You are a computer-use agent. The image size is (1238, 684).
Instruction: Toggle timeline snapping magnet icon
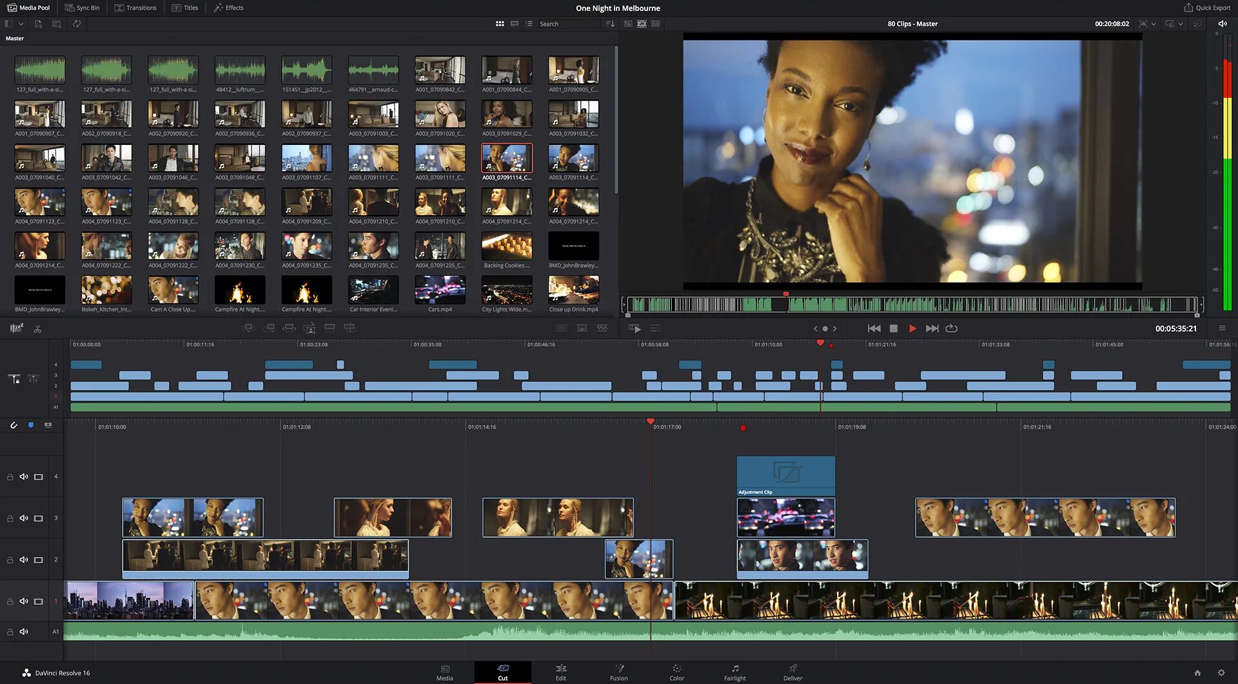[14, 425]
